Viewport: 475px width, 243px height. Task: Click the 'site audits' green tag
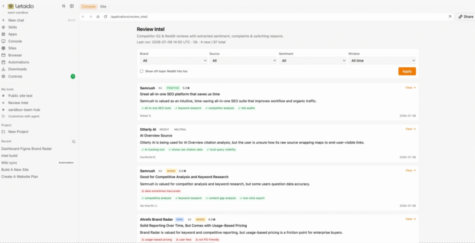(x=247, y=108)
